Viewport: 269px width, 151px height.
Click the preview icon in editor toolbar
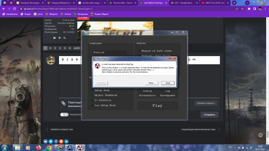click(189, 59)
